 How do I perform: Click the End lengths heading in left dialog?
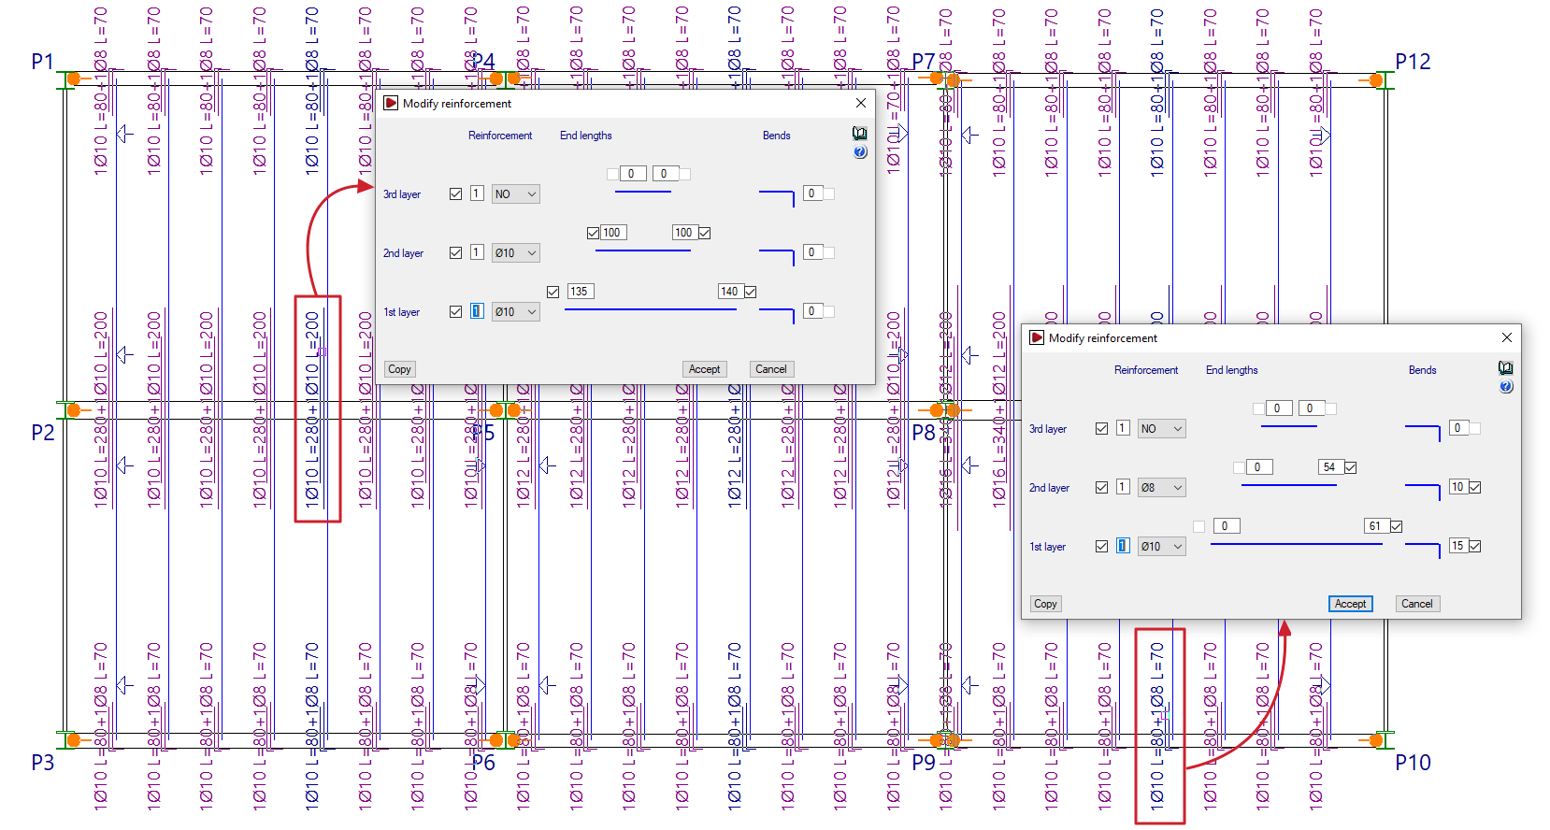click(586, 136)
